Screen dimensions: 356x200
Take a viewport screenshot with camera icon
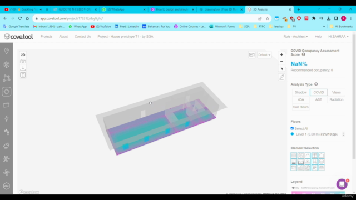click(23, 62)
